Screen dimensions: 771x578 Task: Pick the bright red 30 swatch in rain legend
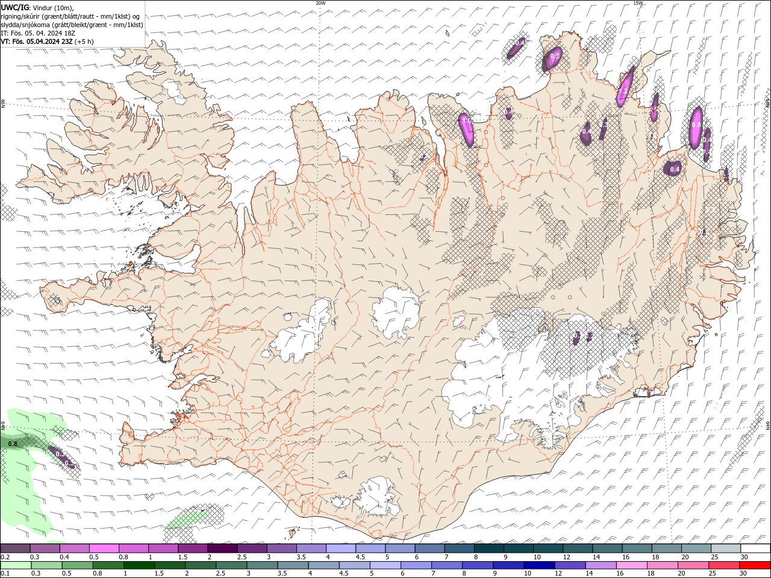(755, 565)
